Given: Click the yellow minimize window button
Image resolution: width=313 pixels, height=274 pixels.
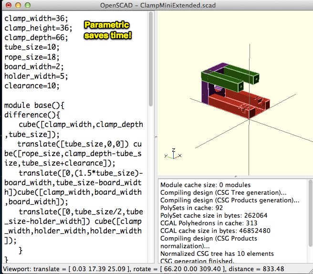Looking at the screenshot, I should tap(18, 5).
